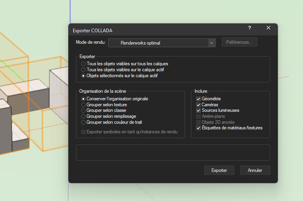Uncheck the Géométrie checkbox
Viewport: 303px width, 201px height.
(198, 99)
